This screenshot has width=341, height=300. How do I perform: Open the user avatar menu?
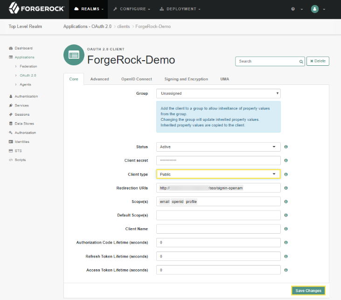coord(315,9)
